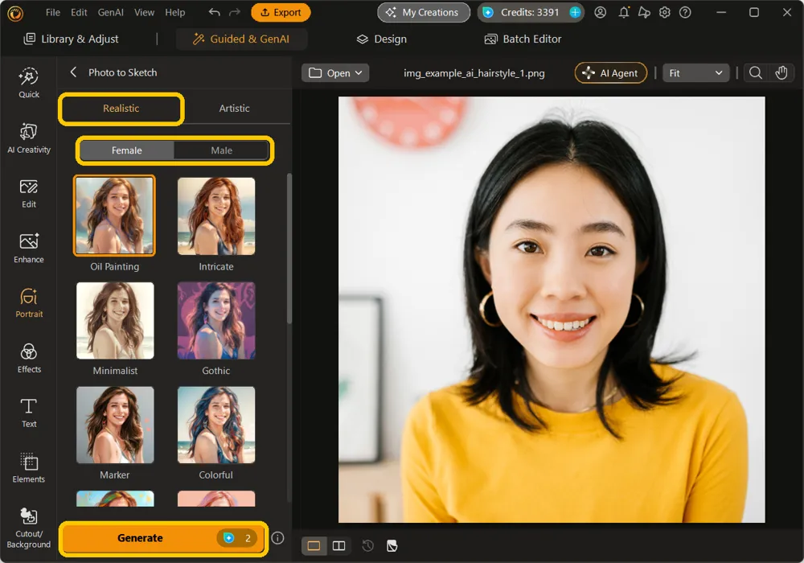
Task: Open the Quick tools panel
Action: (x=29, y=83)
